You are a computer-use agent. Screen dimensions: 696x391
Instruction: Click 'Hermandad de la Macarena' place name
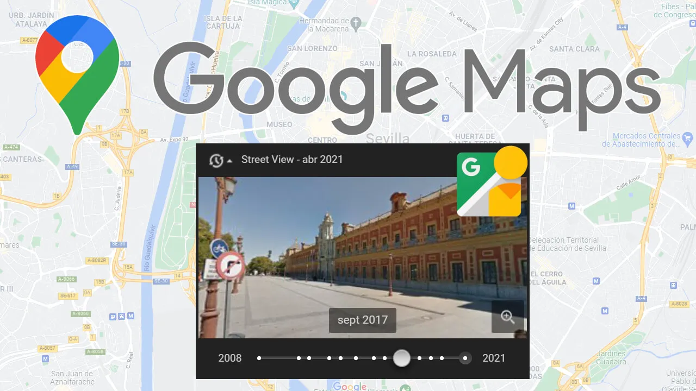(x=324, y=25)
